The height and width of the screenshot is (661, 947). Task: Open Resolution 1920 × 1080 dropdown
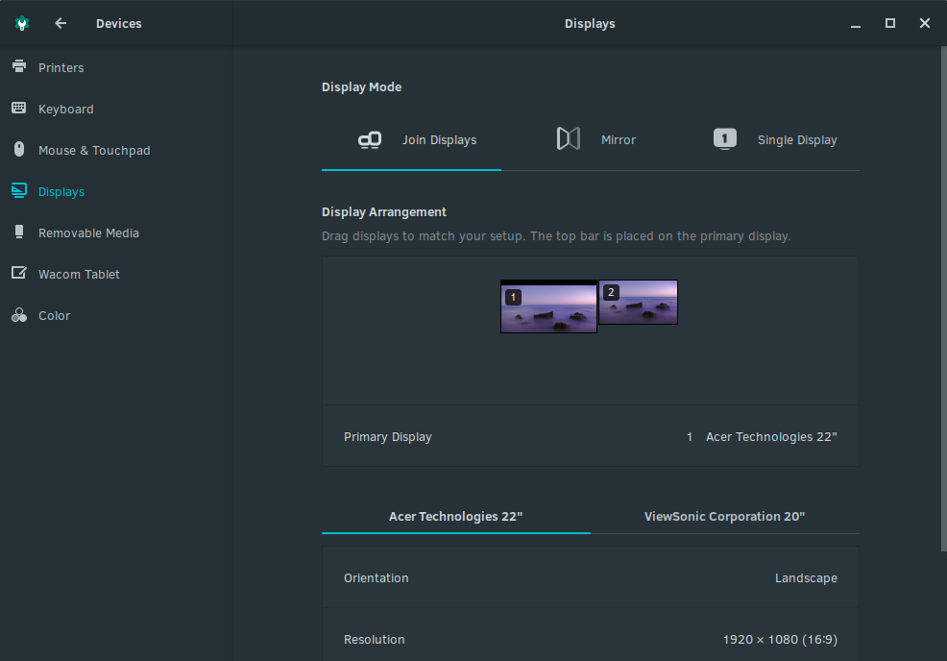(590, 639)
